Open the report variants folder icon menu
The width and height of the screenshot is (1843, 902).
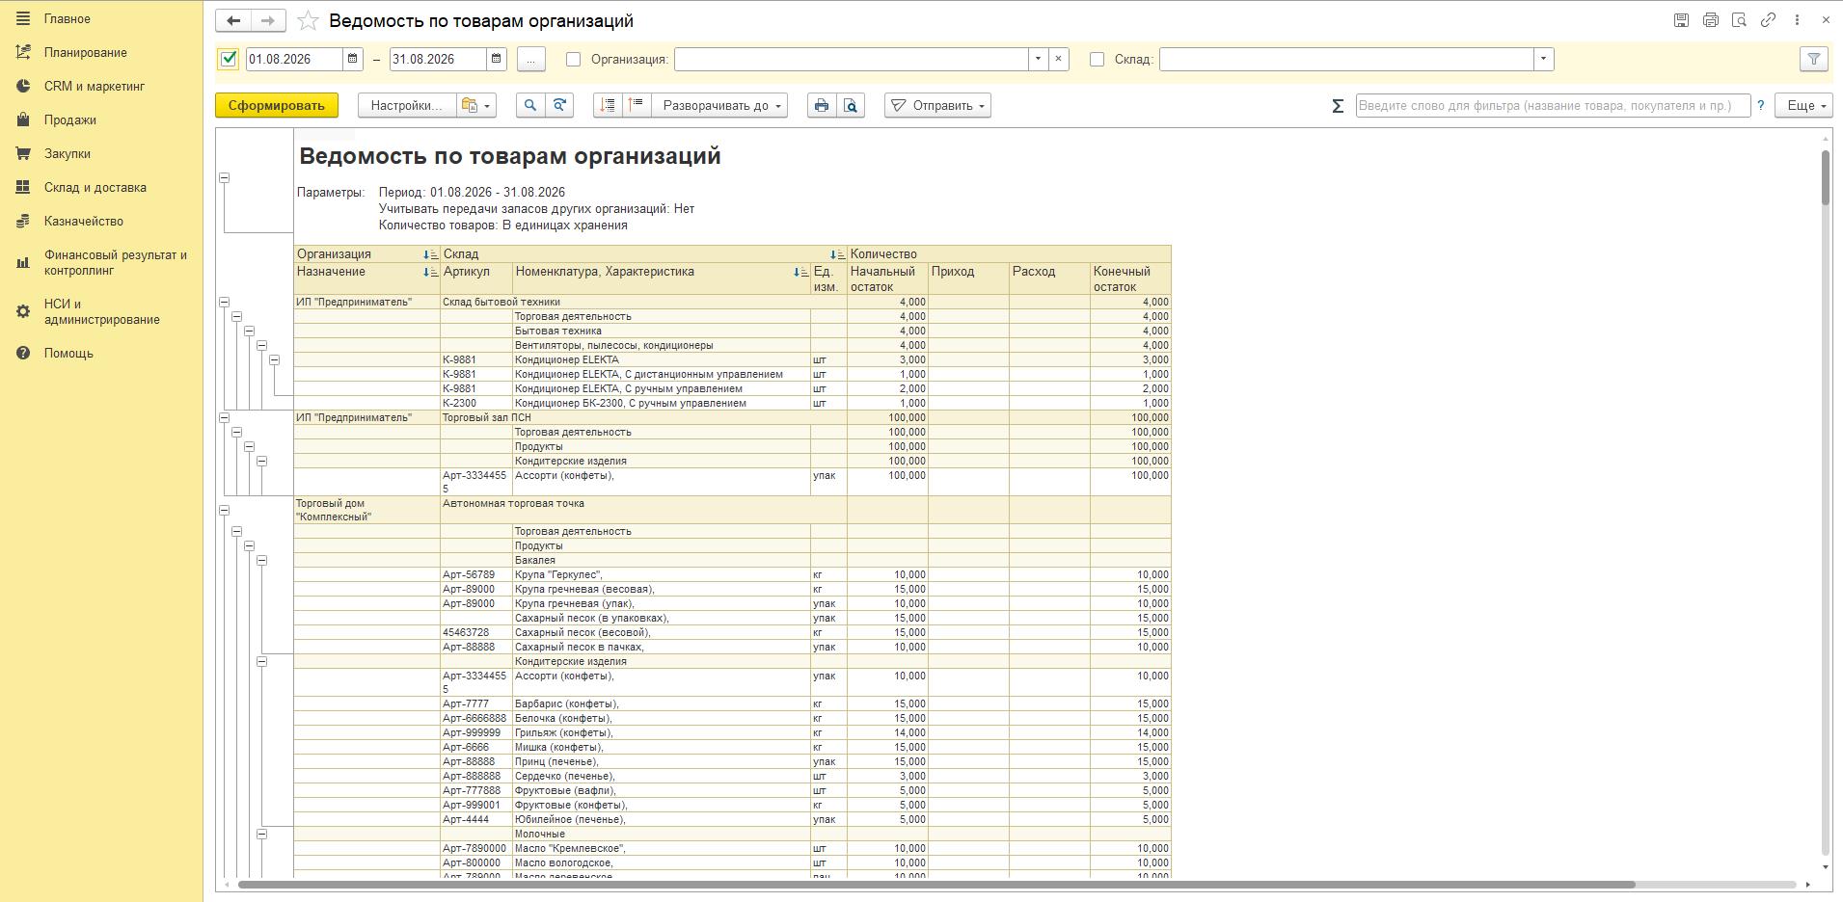point(475,105)
